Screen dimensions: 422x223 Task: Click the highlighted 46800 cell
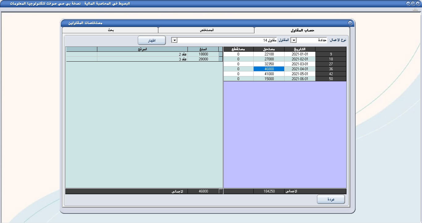[x=269, y=69]
